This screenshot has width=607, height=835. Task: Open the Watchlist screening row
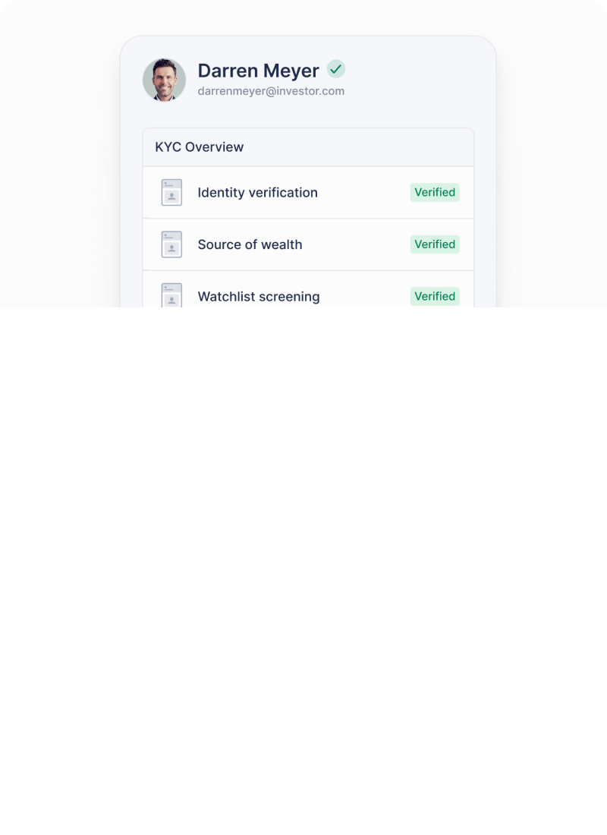[308, 289]
